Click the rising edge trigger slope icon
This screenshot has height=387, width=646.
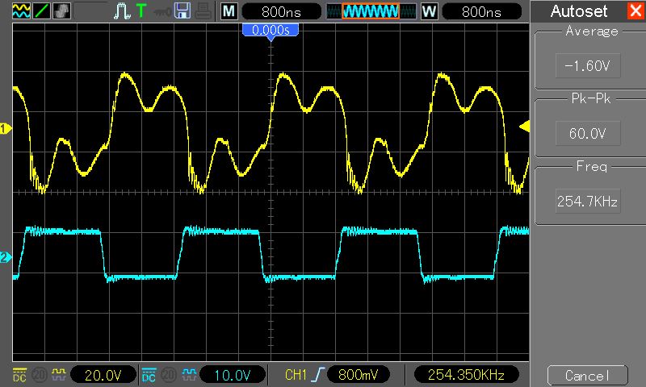click(x=318, y=374)
